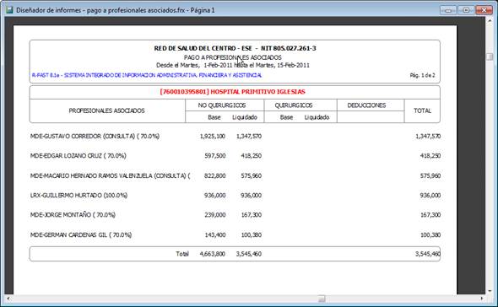The height and width of the screenshot is (307, 498).
Task: Click the page indicator Pág. 1 de 2
Action: (x=422, y=75)
